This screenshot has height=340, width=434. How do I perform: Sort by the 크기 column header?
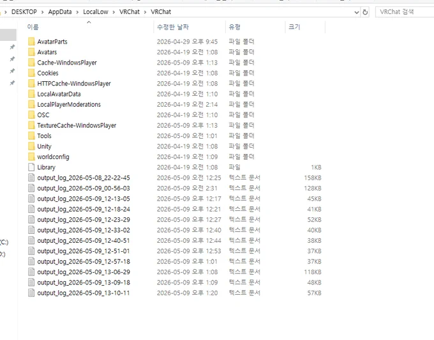(x=294, y=27)
